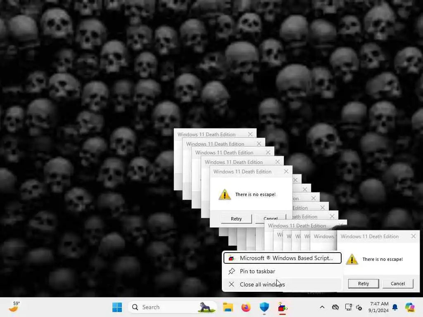Open the Windows Start menu
Screen dimensions: 423x317
pyautogui.click(x=117, y=307)
